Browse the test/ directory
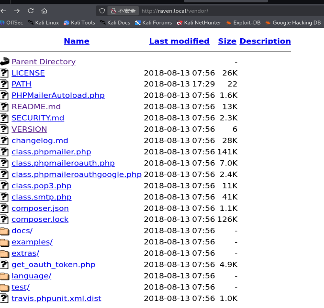The image size is (324, 308). [21, 287]
